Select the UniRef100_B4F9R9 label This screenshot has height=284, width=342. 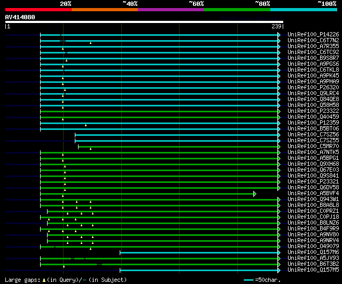pyautogui.click(x=313, y=229)
